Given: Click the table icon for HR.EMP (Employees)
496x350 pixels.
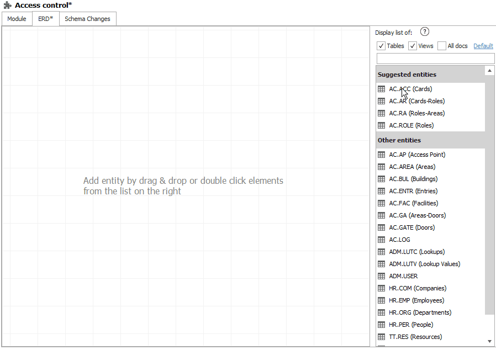Looking at the screenshot, I should click(x=381, y=300).
